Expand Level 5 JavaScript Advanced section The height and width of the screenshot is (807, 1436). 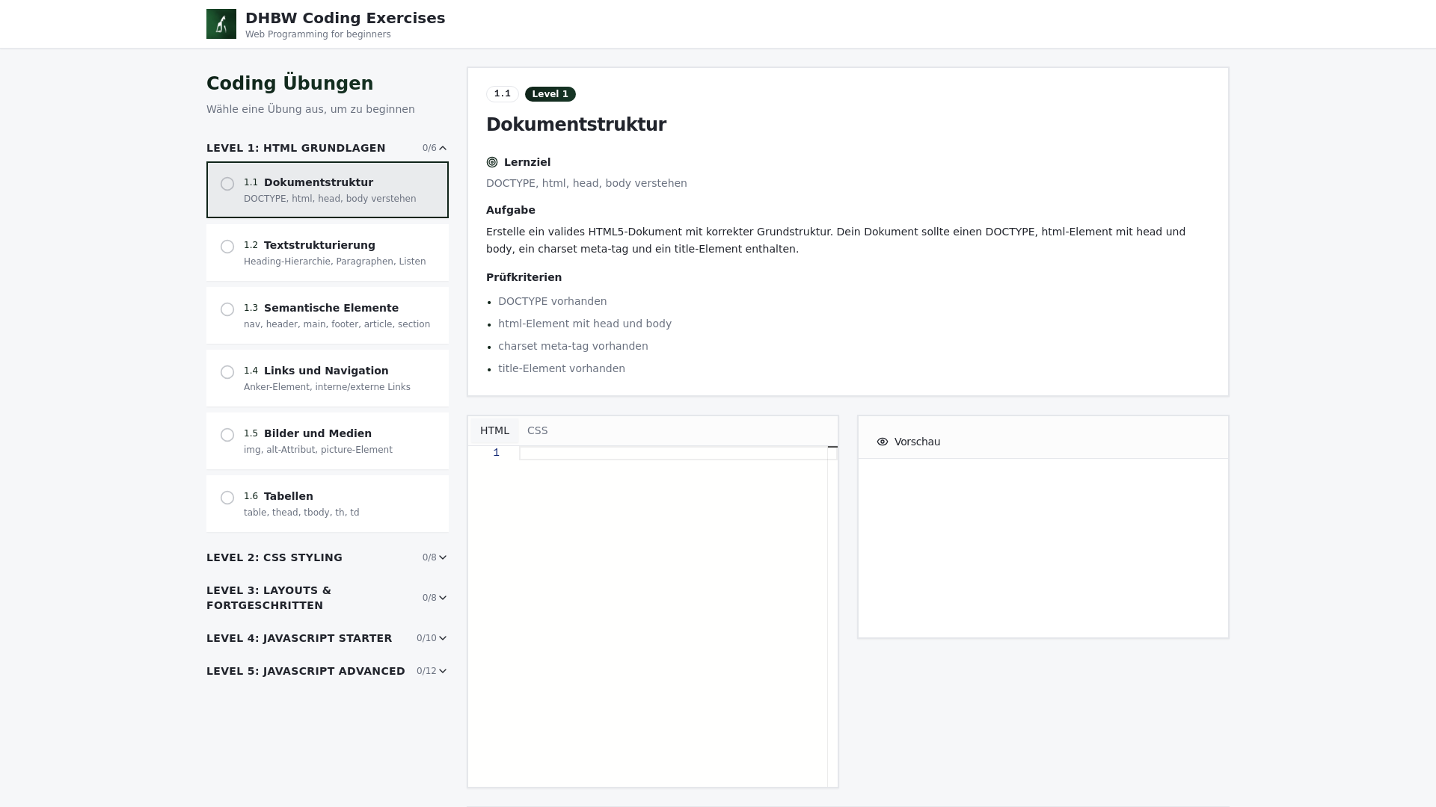tap(328, 671)
